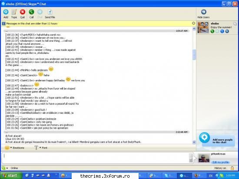Toggle the History on lock icon
The height and width of the screenshot is (179, 239).
pyautogui.click(x=232, y=168)
